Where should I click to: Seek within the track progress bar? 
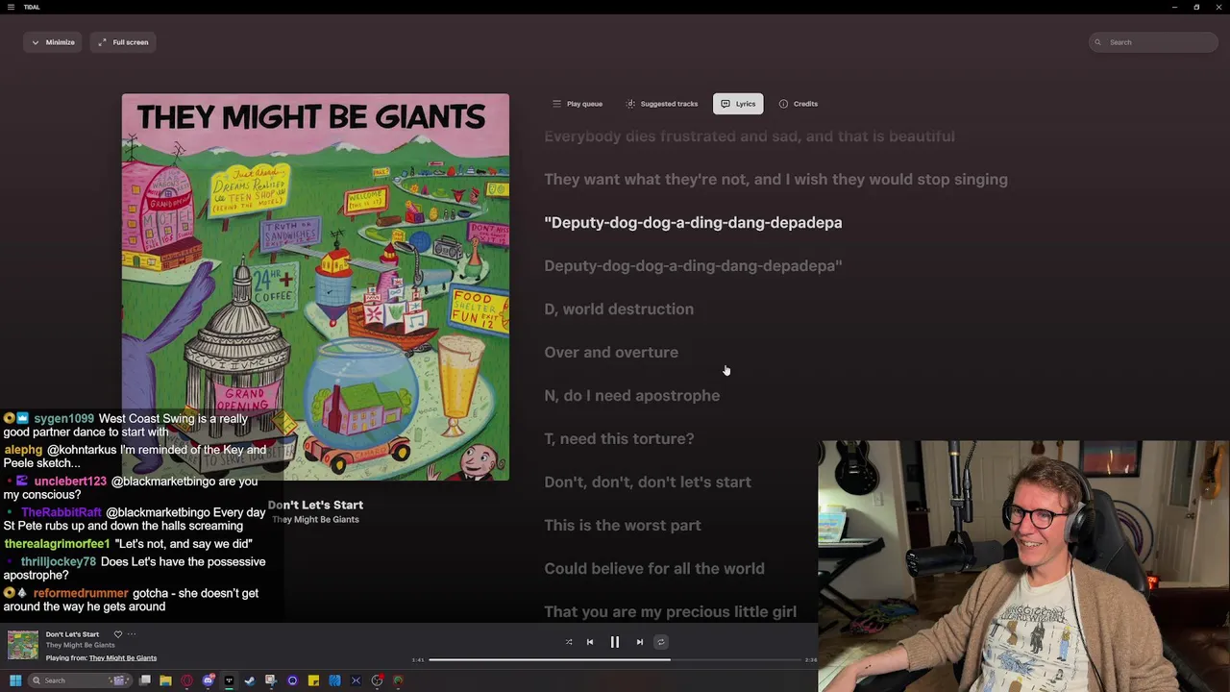(615, 660)
